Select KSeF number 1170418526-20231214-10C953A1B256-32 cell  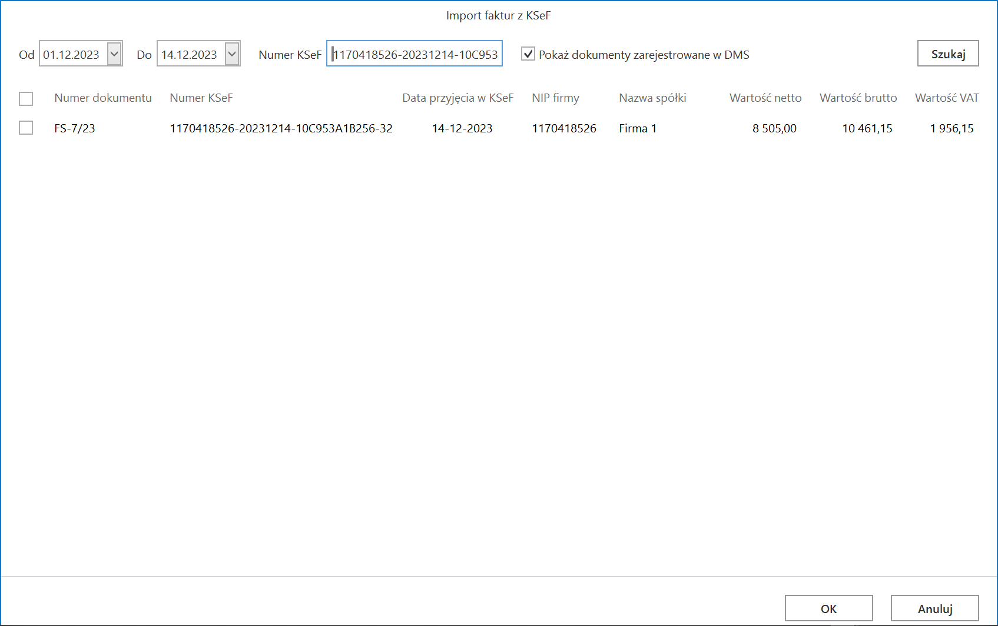[281, 128]
